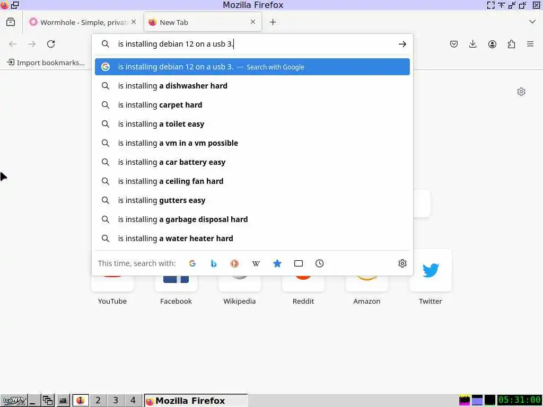Launch the terminal taskbar icon
Viewport: 543px width, 407px height.
coord(63,401)
